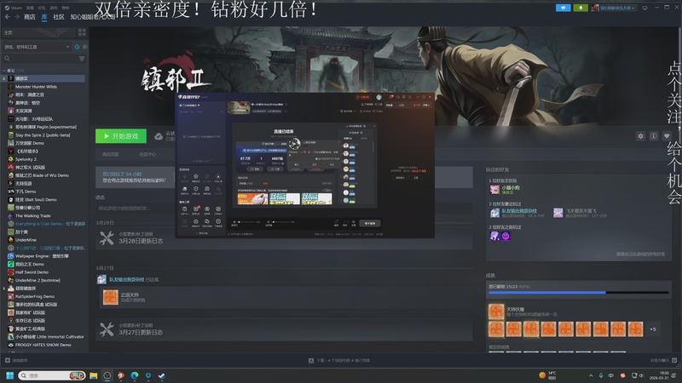Open the 商店 store menu

(x=30, y=17)
